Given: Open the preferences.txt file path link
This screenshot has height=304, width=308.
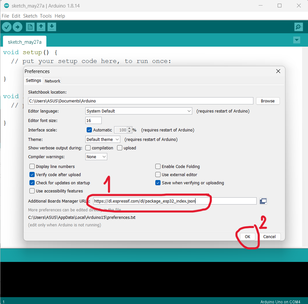Looking at the screenshot, I should coord(82,217).
